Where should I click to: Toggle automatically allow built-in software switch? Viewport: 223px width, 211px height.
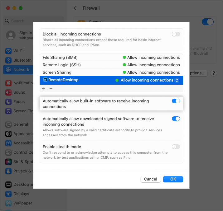(176, 101)
